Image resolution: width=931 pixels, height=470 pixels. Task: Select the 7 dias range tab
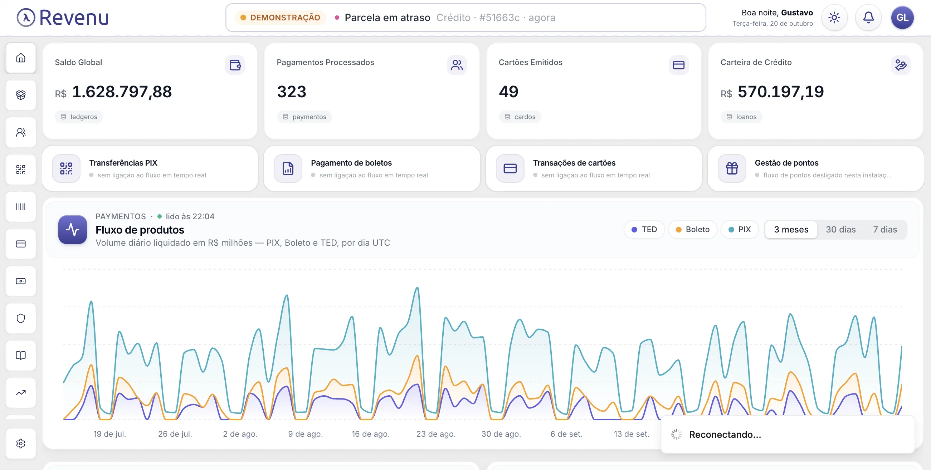[885, 229]
